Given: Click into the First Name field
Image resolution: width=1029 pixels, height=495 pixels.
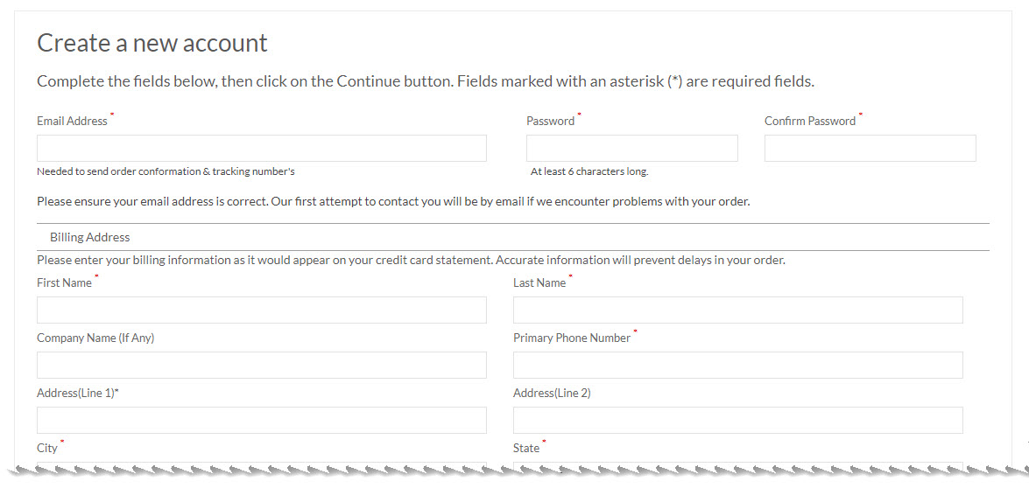Looking at the screenshot, I should click(x=261, y=310).
